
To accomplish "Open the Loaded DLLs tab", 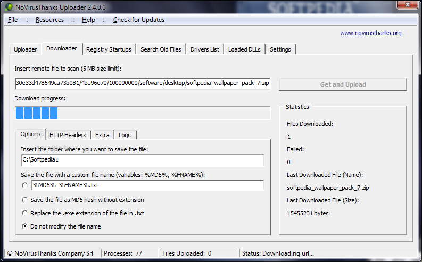I will (x=244, y=49).
